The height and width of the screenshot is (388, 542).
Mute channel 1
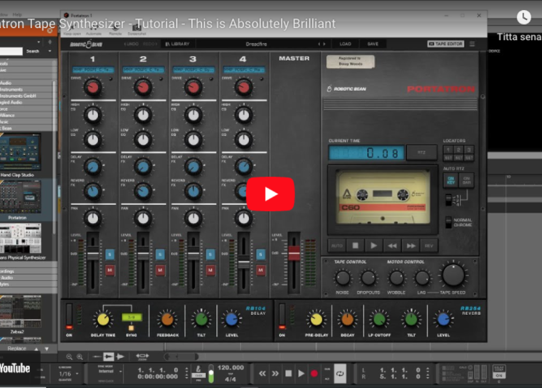click(110, 270)
